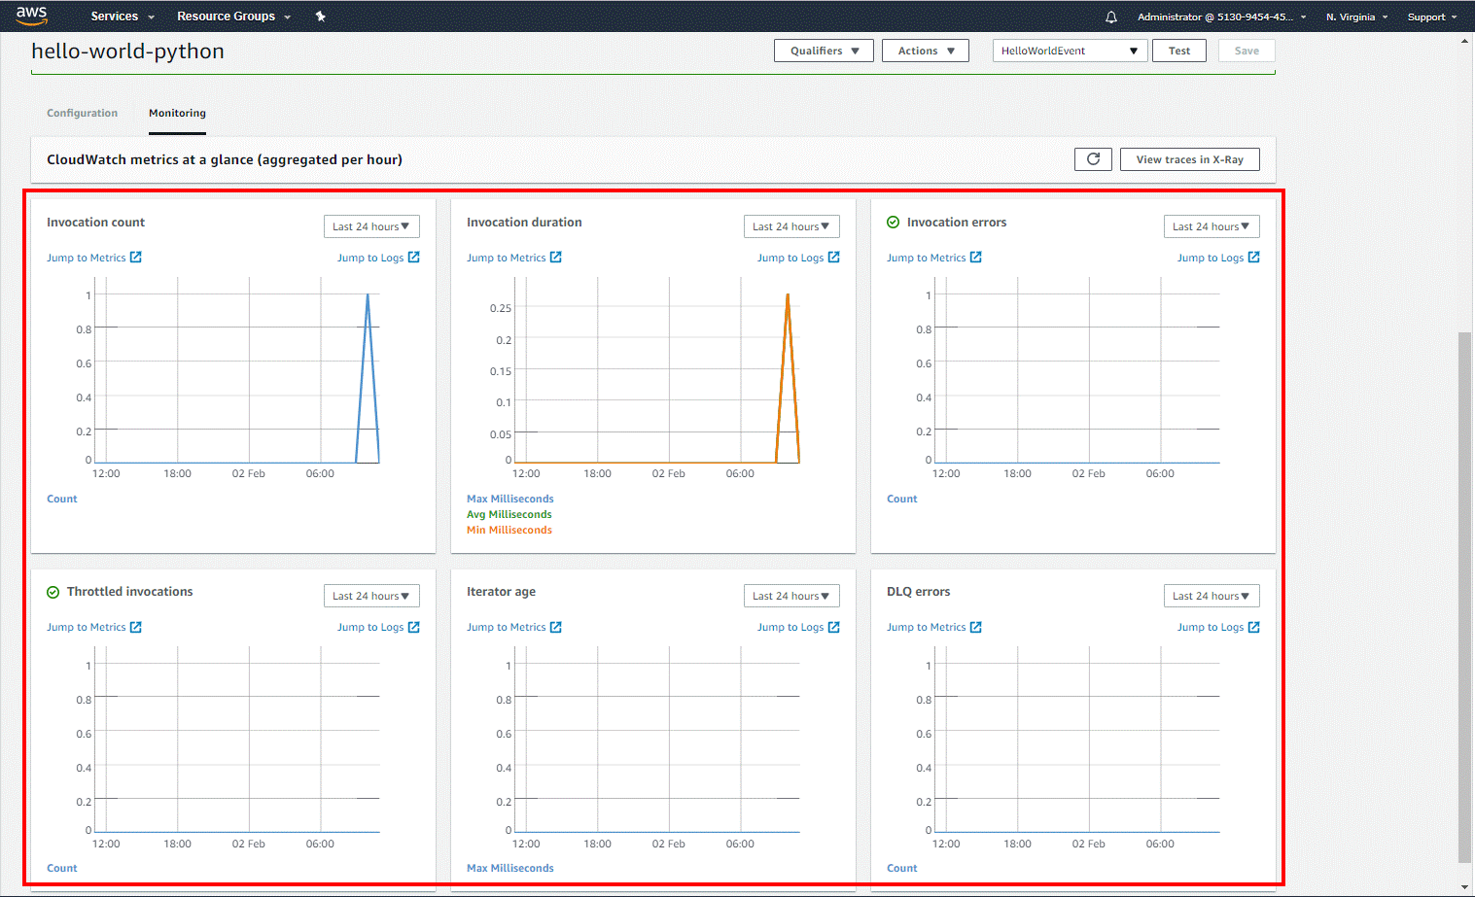Open DLQ errors time range dropdown
Viewport: 1475px width, 897px height.
click(1212, 596)
